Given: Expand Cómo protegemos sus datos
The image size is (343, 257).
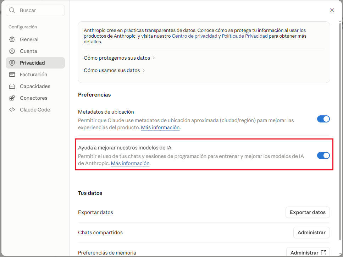Looking at the screenshot, I should [x=119, y=58].
